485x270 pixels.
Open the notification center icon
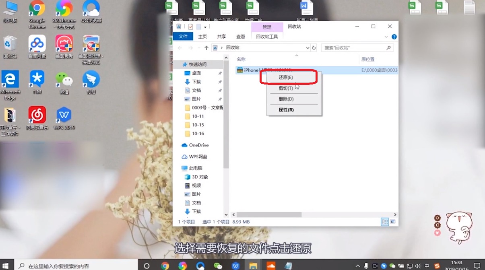pyautogui.click(x=478, y=266)
